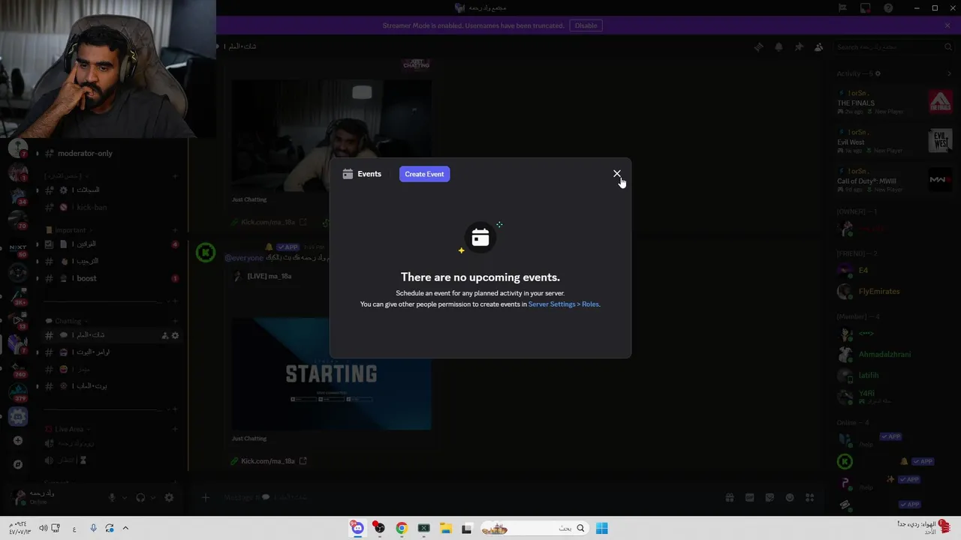Open the Windows Start button

click(x=601, y=528)
